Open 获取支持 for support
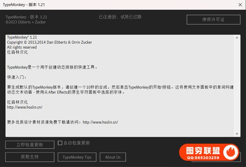246x167 pixels. pos(30,157)
